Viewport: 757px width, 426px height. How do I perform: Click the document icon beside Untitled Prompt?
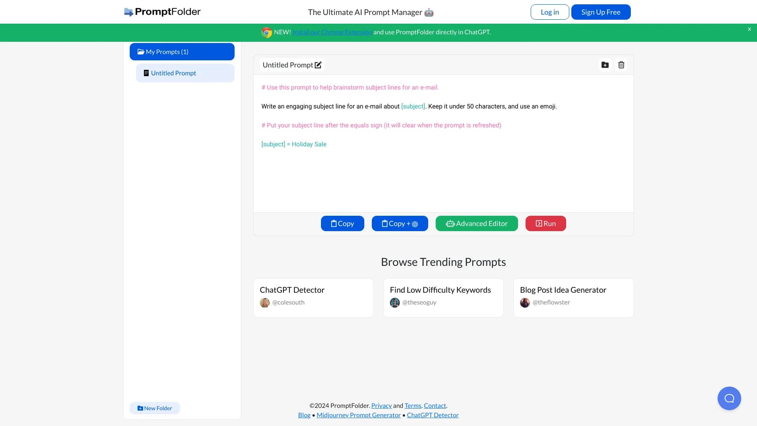146,73
